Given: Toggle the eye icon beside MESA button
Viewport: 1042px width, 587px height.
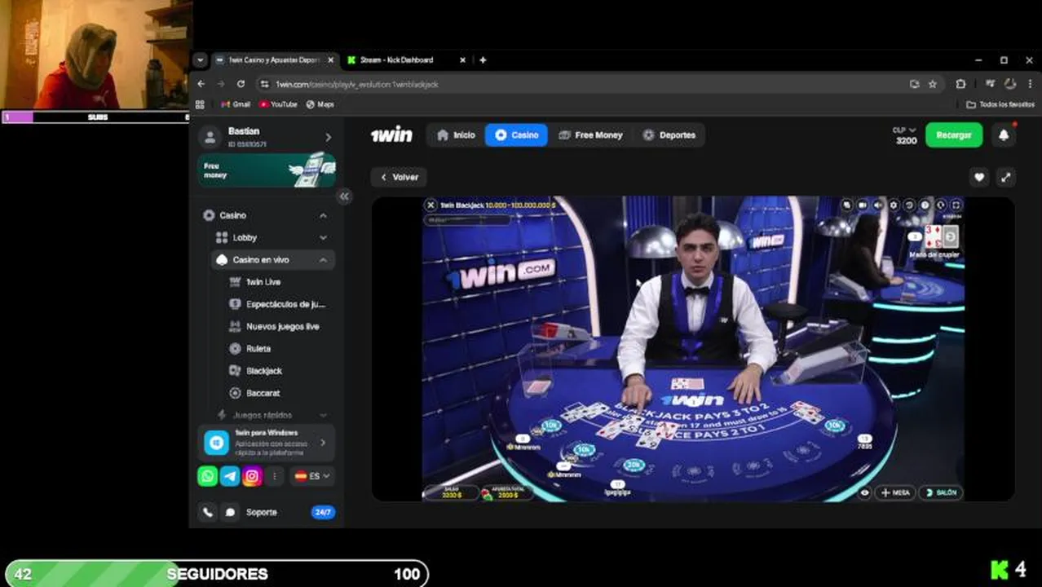Looking at the screenshot, I should pos(865,492).
